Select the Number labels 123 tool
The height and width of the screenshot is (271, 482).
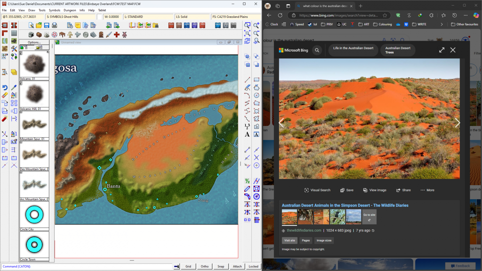point(247,127)
